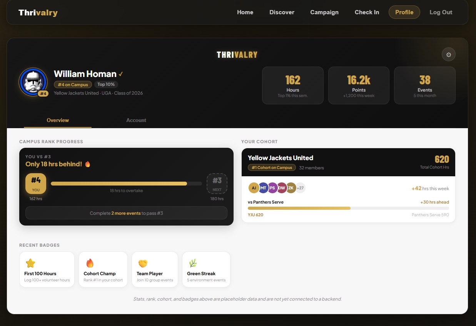476x326 pixels.
Task: Click the 'RECENT BADGES' heading
Action: (x=39, y=245)
